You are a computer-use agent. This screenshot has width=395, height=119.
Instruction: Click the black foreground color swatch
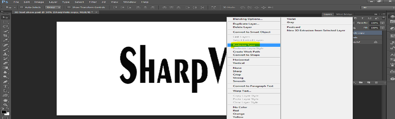coord(4,112)
